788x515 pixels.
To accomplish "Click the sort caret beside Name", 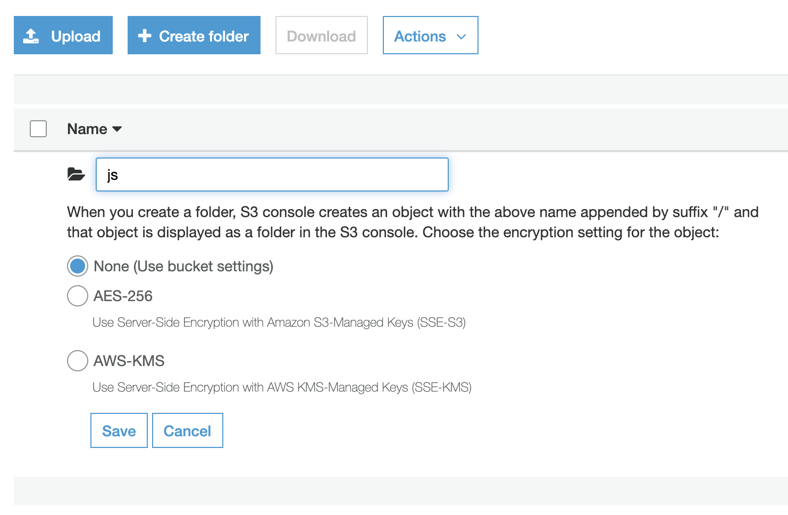I will pyautogui.click(x=118, y=129).
